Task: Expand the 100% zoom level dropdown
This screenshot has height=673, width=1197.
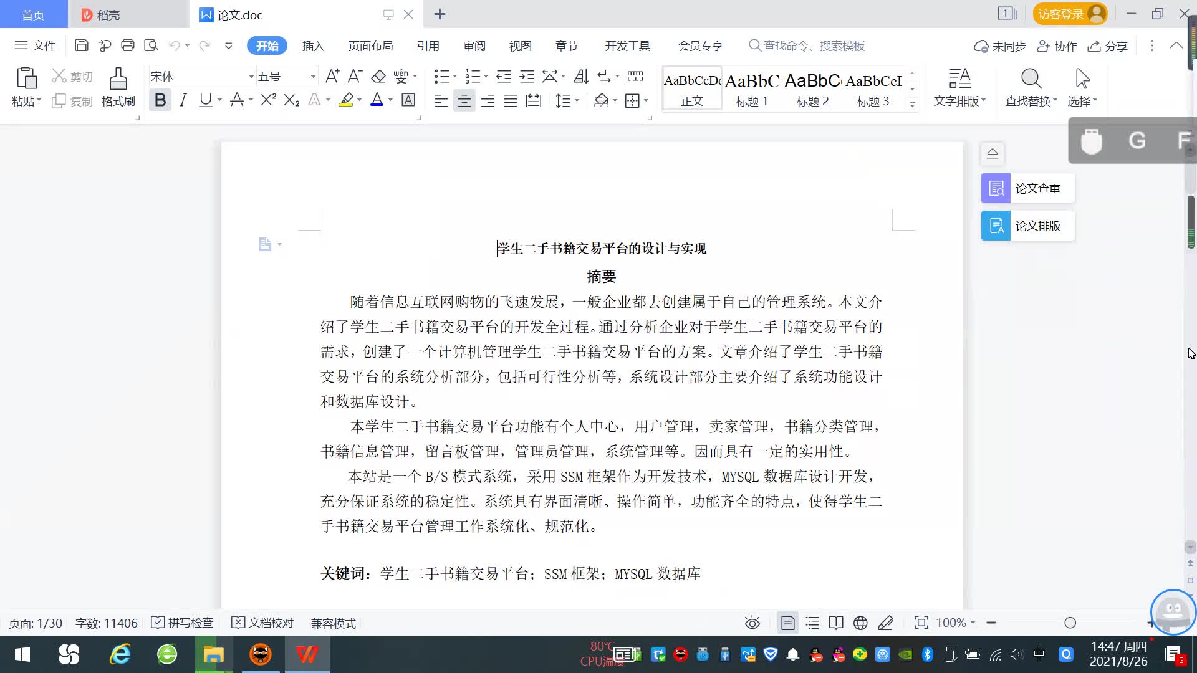Action: pyautogui.click(x=956, y=623)
